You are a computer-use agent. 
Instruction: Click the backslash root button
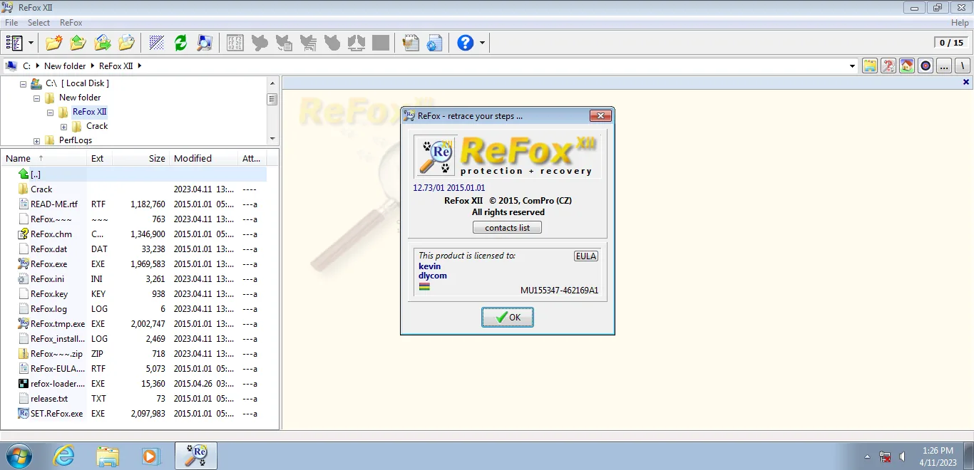(x=963, y=66)
